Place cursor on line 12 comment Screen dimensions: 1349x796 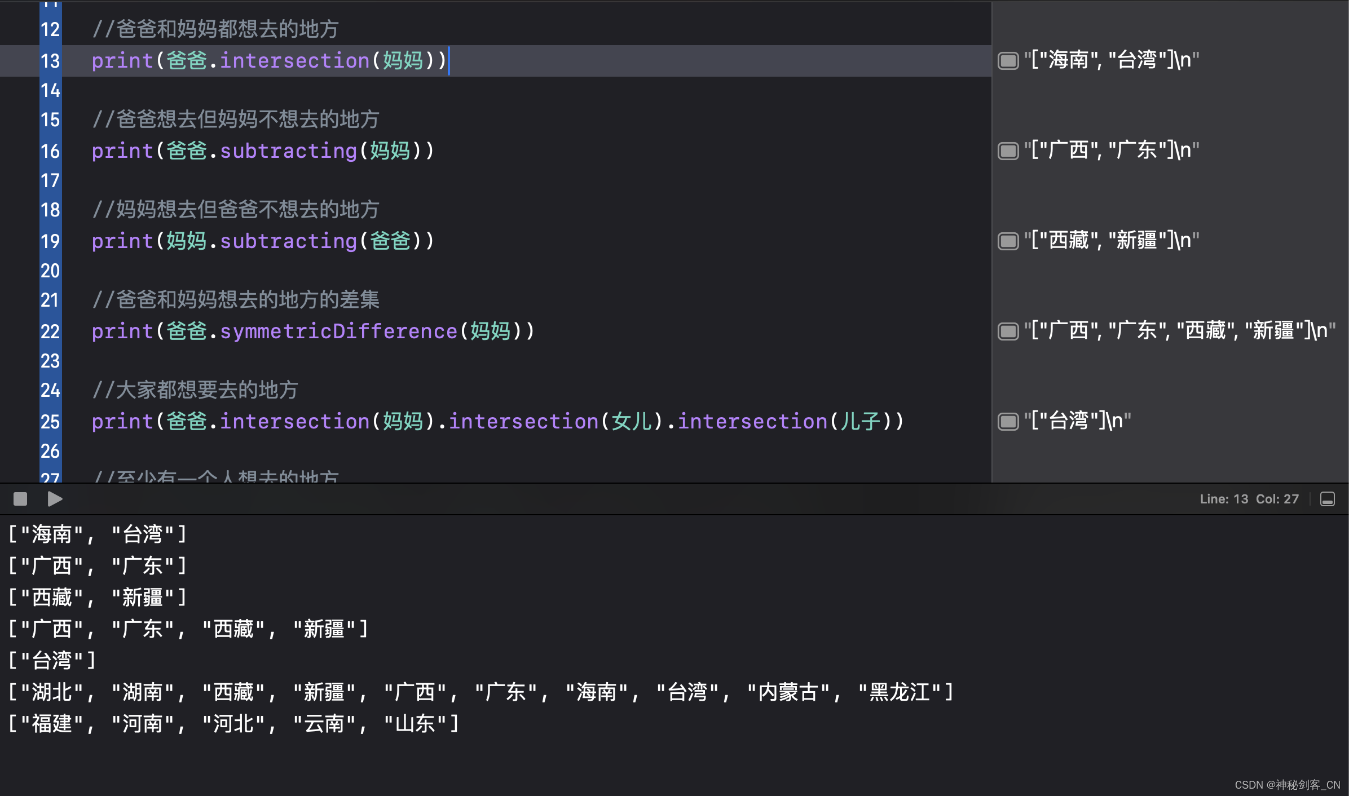tap(215, 29)
